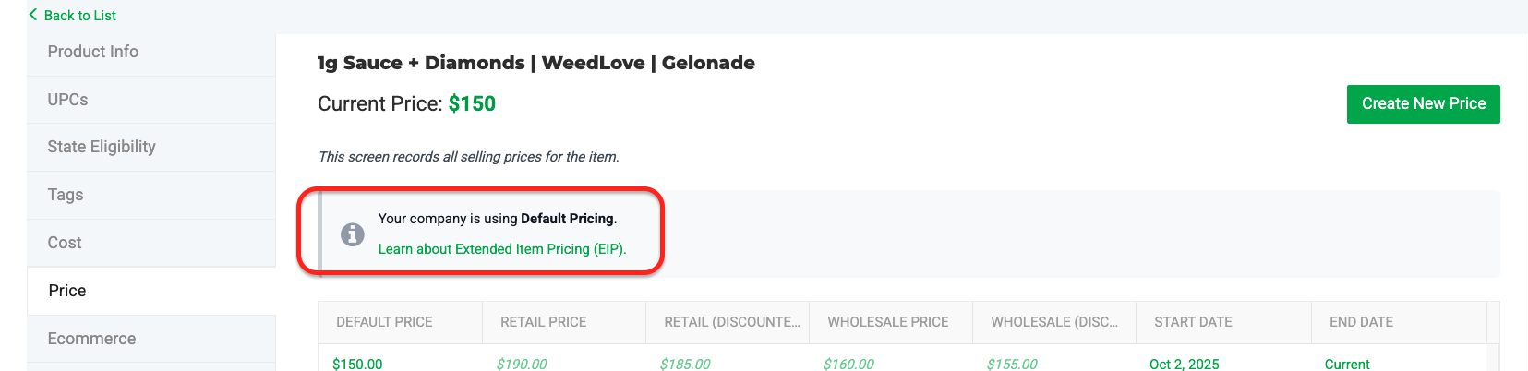The width and height of the screenshot is (1528, 371).
Task: Sort by Start Date column header
Action: click(1193, 322)
